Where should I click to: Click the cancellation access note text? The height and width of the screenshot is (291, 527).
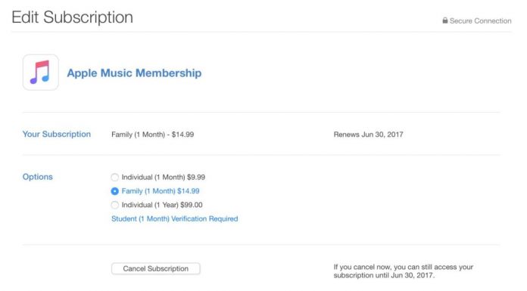(404, 271)
